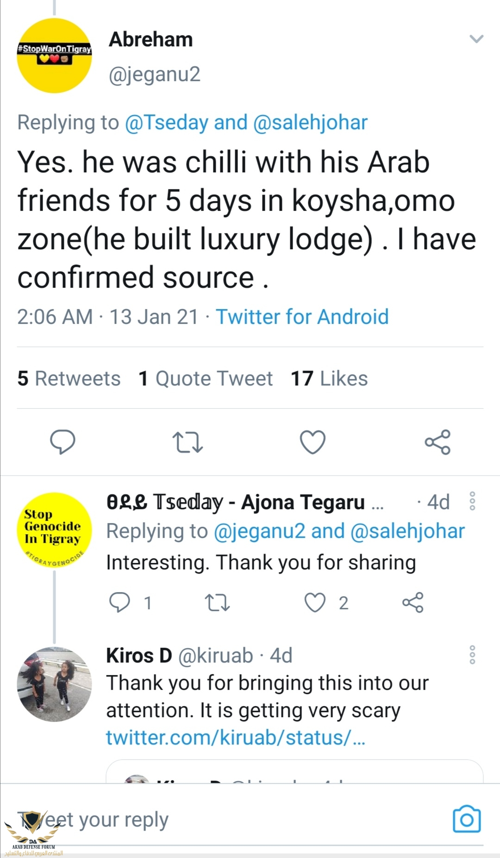View the 5 Retweets list
500x858 pixels.
69,379
